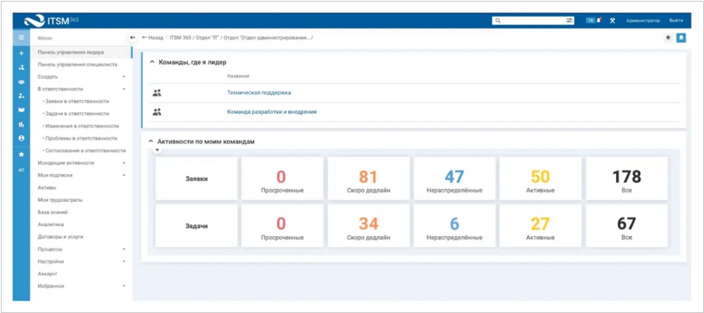Expand the Настройки menu group
704x313 pixels.
tap(124, 261)
